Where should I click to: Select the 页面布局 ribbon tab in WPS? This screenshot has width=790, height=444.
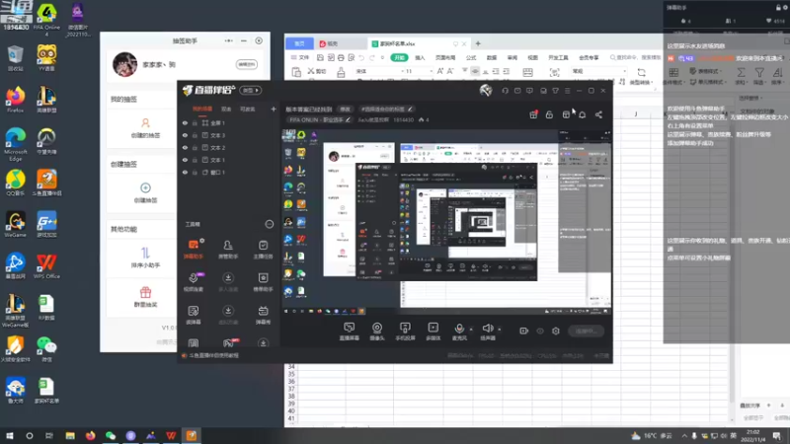tap(445, 58)
